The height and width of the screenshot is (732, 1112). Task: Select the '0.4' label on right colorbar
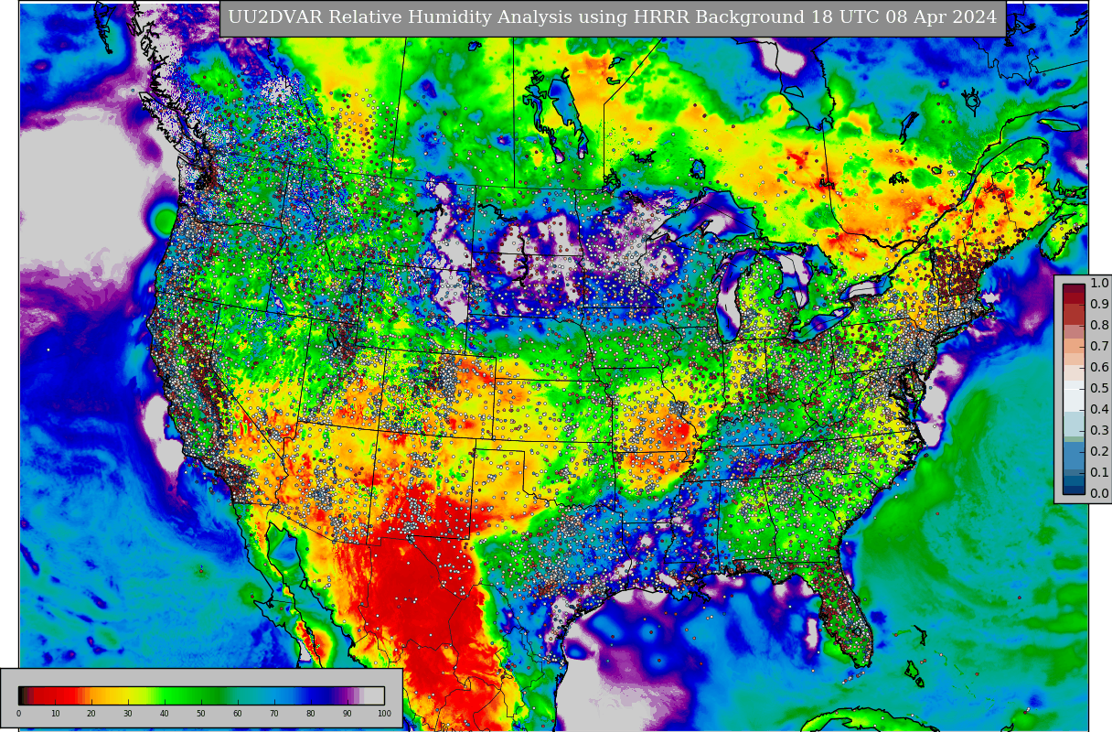tap(1099, 409)
